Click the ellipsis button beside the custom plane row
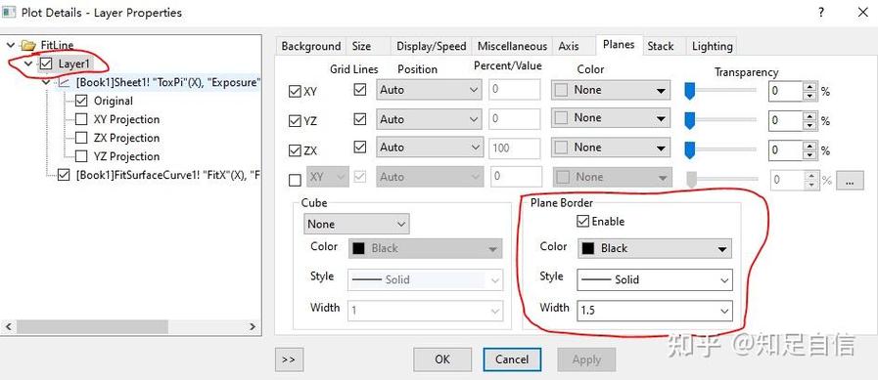The height and width of the screenshot is (380, 878). pyautogui.click(x=850, y=181)
